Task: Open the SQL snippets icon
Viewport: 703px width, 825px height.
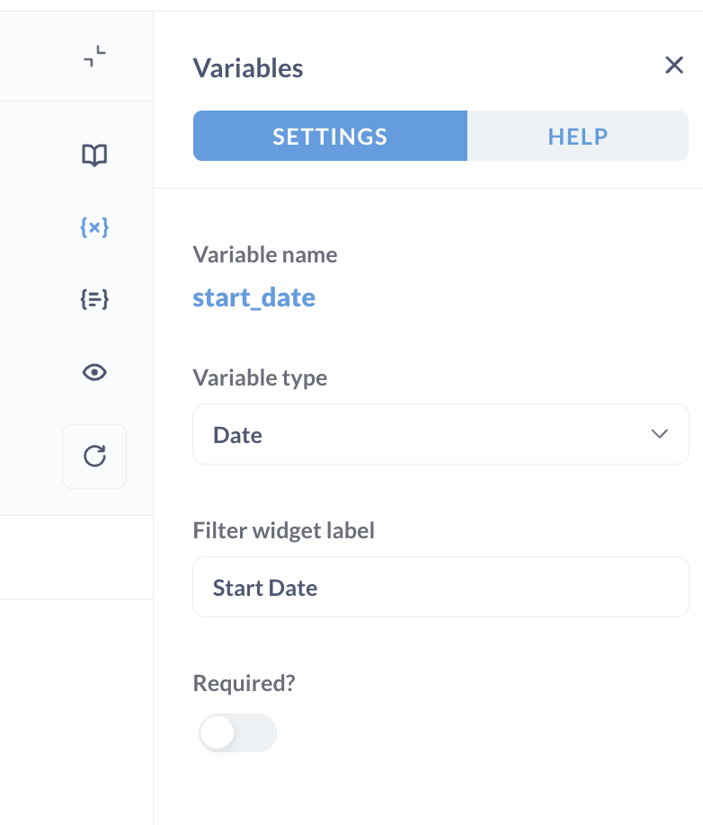Action: (94, 299)
